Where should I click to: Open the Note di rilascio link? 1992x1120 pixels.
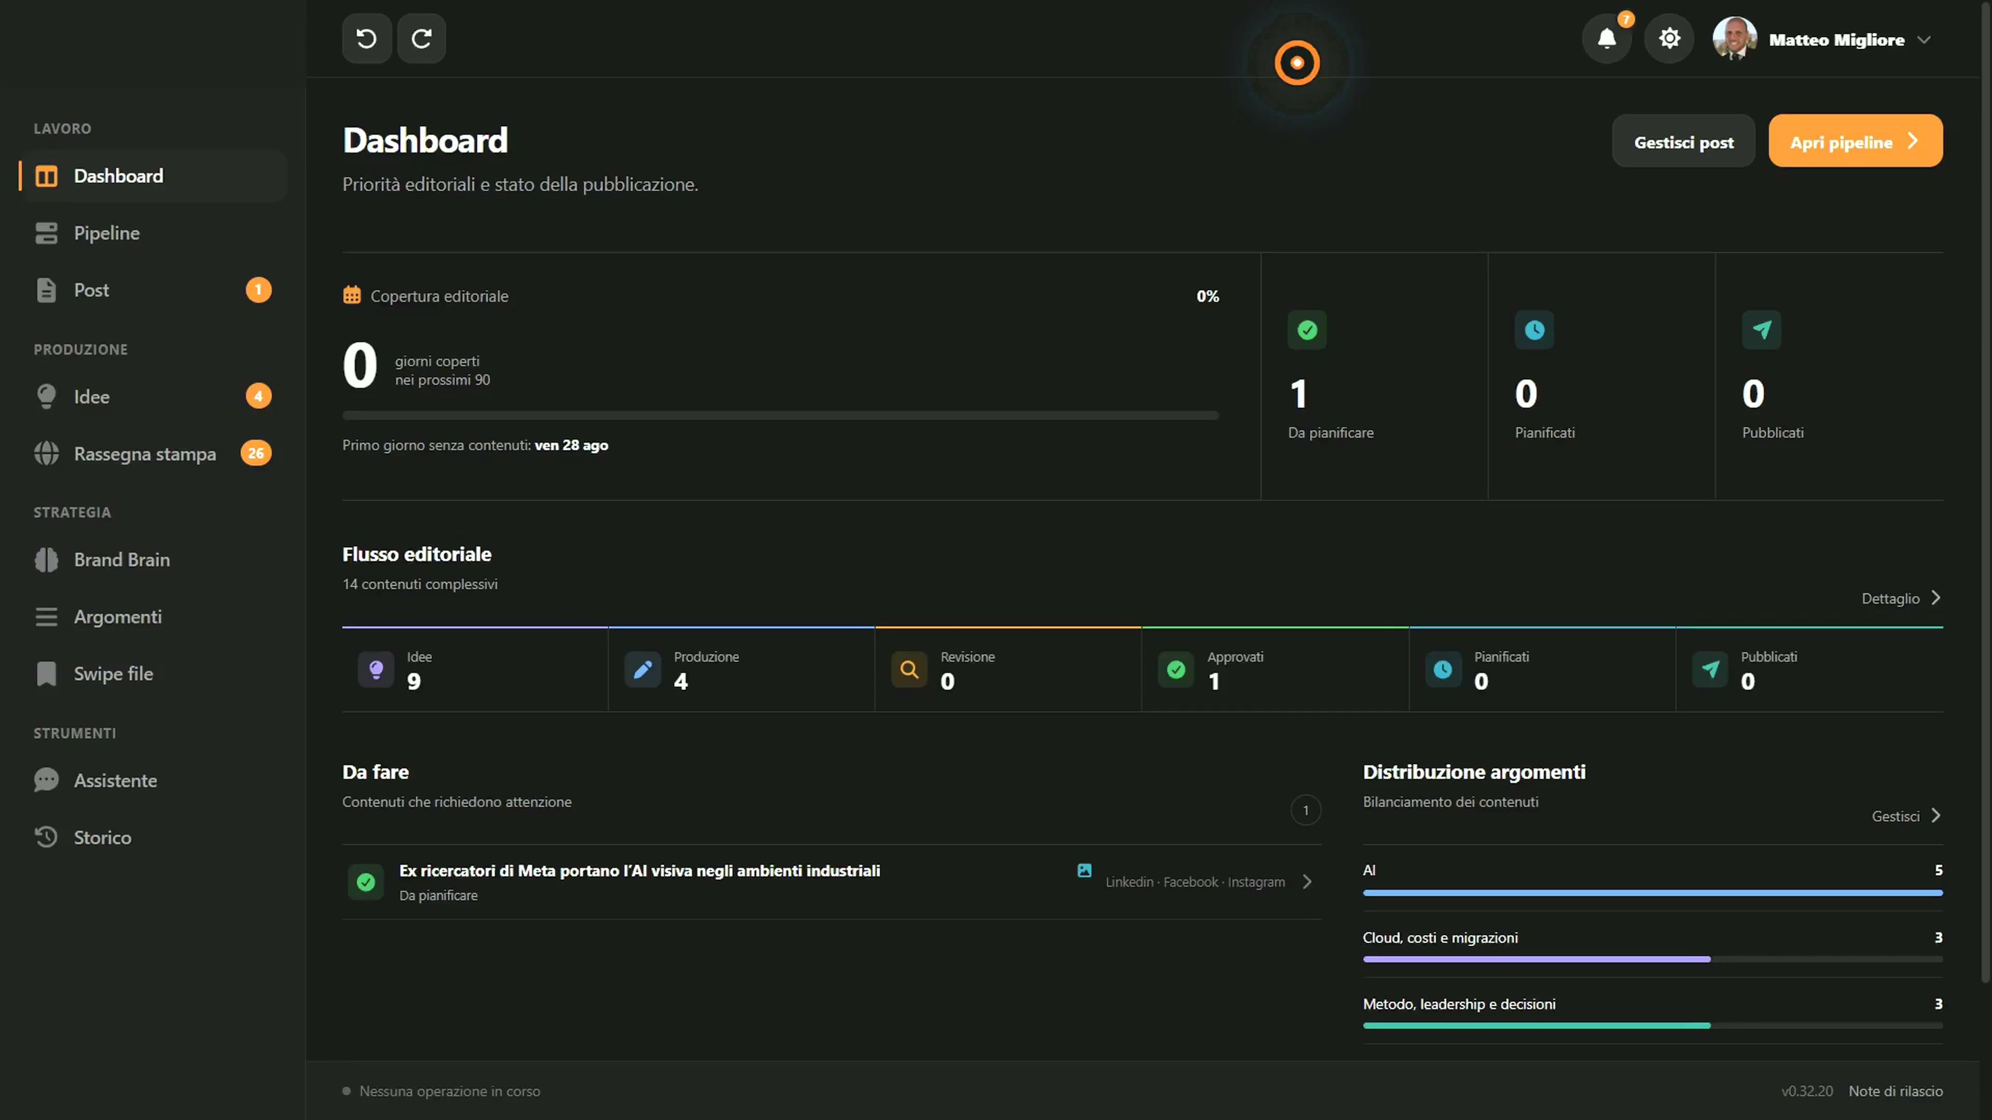1896,1091
